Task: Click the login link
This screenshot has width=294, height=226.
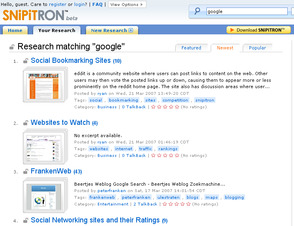Action: [80, 4]
